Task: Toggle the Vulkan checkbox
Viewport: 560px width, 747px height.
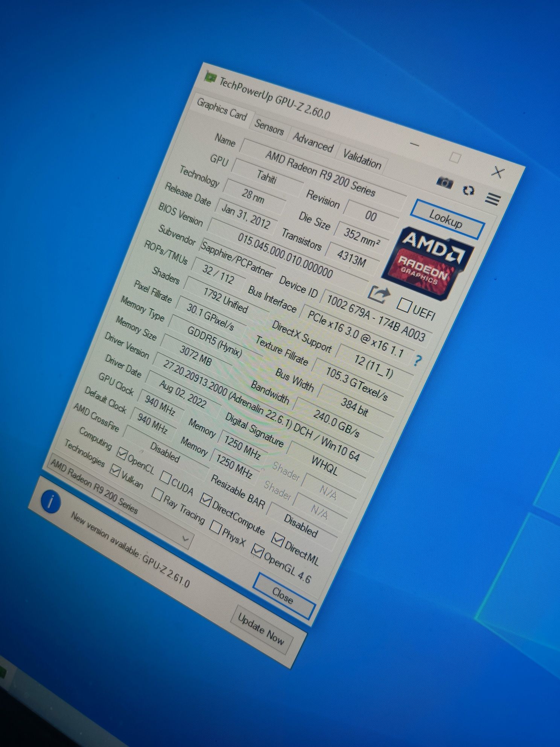Action: coord(115,470)
